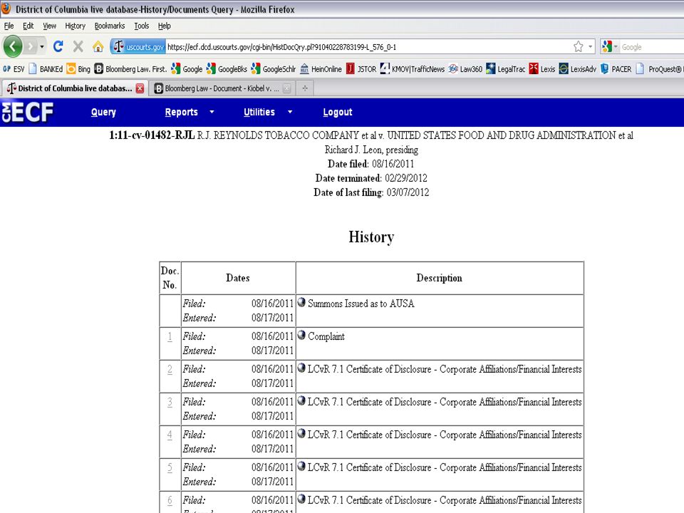This screenshot has width=684, height=513.
Task: Click the Stop loading X icon
Action: click(x=78, y=46)
